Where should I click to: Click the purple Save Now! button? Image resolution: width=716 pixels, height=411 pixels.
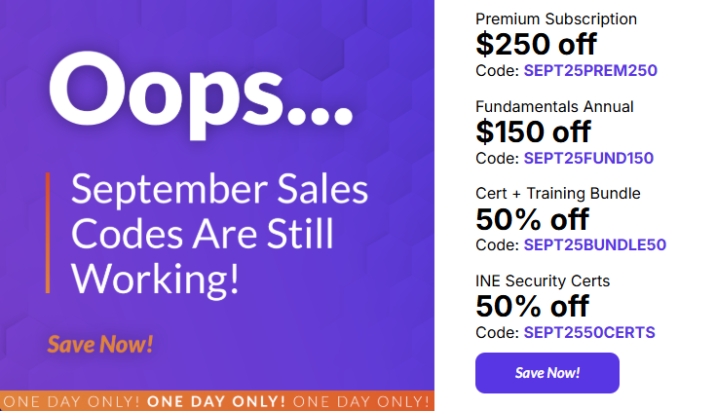pos(546,373)
